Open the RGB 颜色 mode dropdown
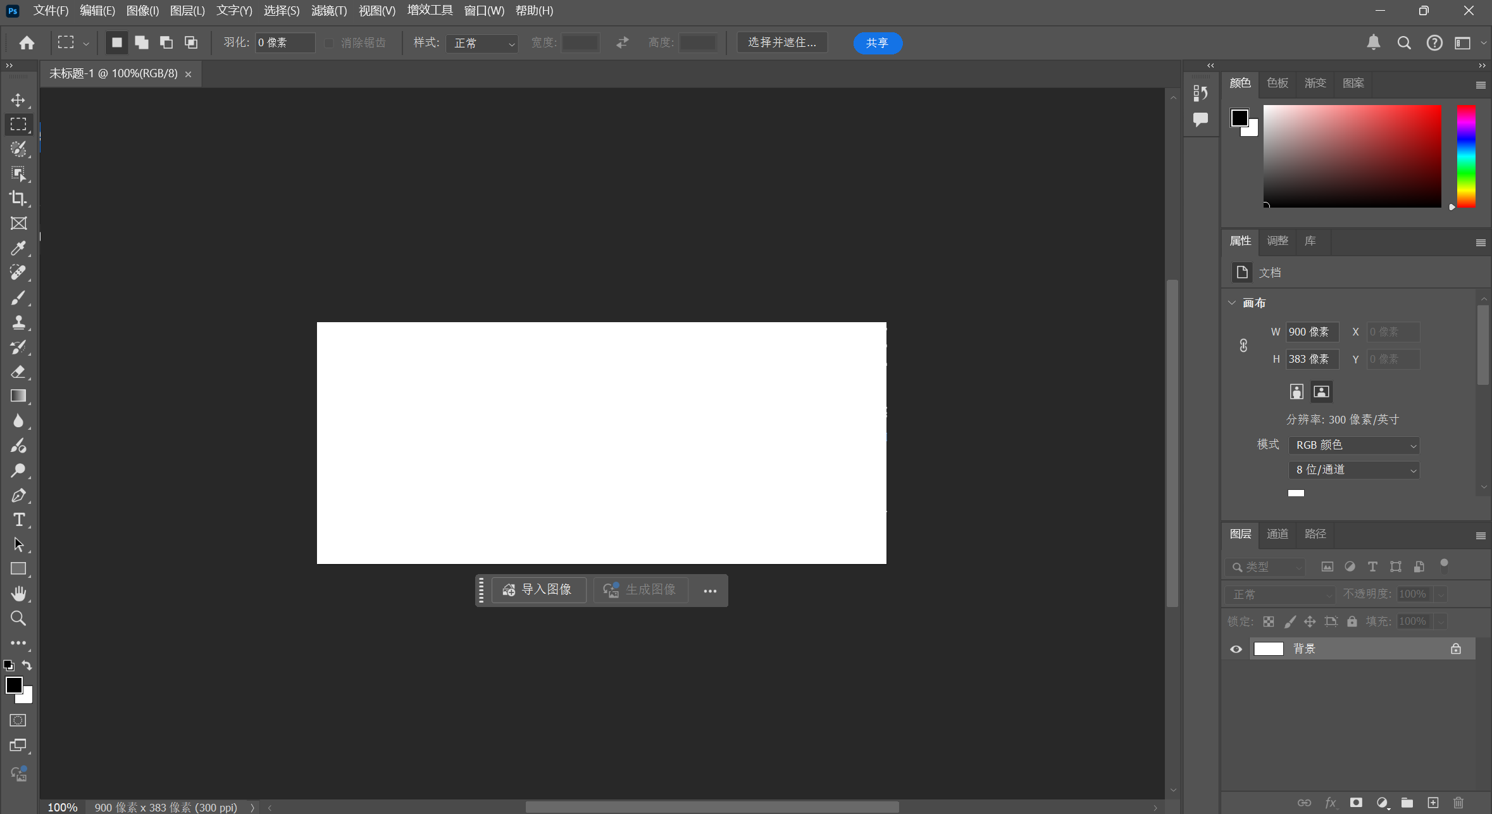This screenshot has height=814, width=1492. click(x=1353, y=445)
